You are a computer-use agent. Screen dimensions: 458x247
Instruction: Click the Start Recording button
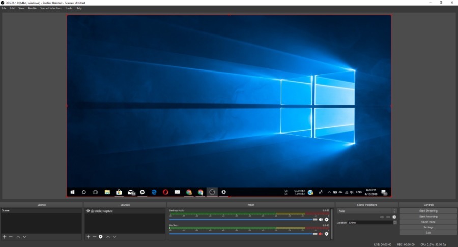click(x=428, y=217)
